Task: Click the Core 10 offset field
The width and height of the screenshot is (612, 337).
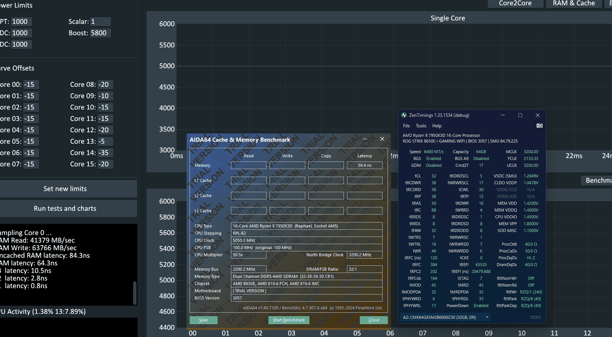Action: 105,107
